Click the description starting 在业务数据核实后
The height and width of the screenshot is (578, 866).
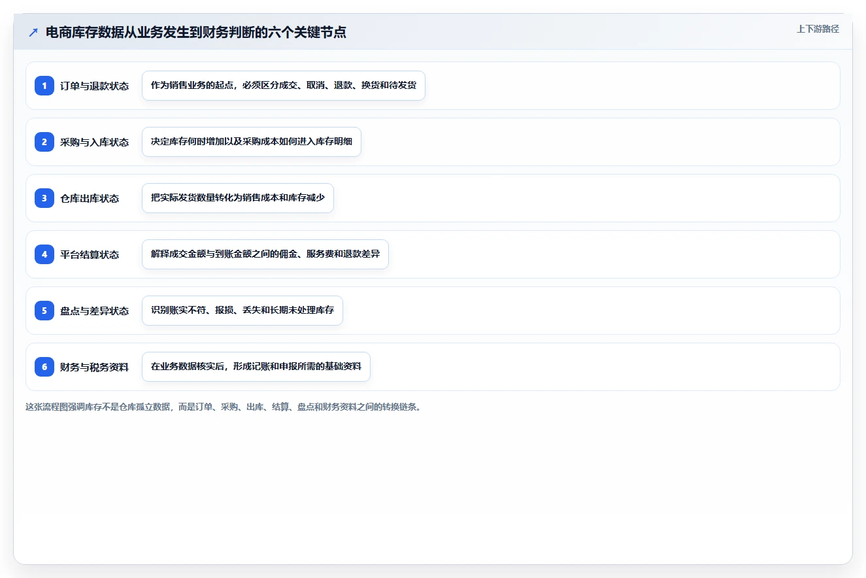256,367
